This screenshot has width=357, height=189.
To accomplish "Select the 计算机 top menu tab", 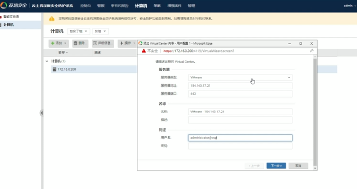I will [141, 6].
